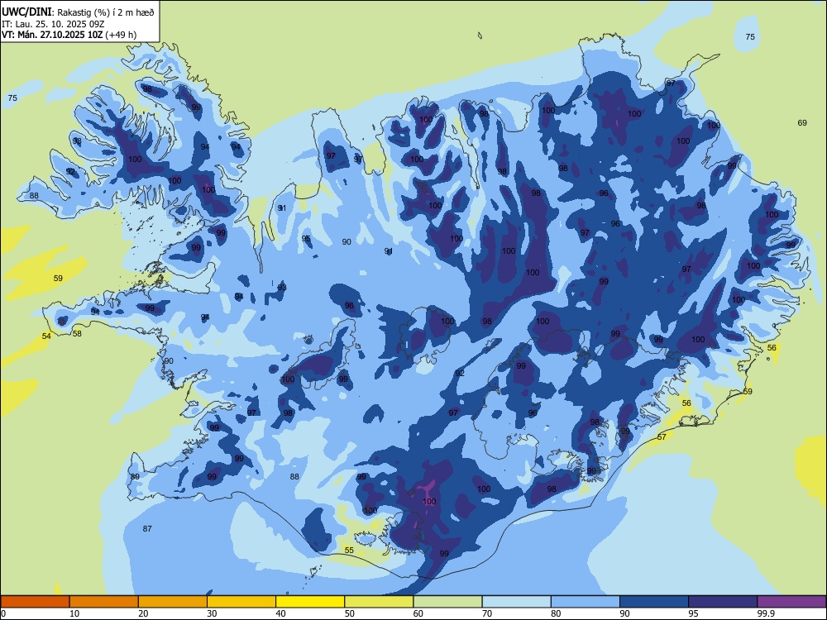Click the map humidity value '69'
The image size is (827, 620).
click(x=802, y=123)
